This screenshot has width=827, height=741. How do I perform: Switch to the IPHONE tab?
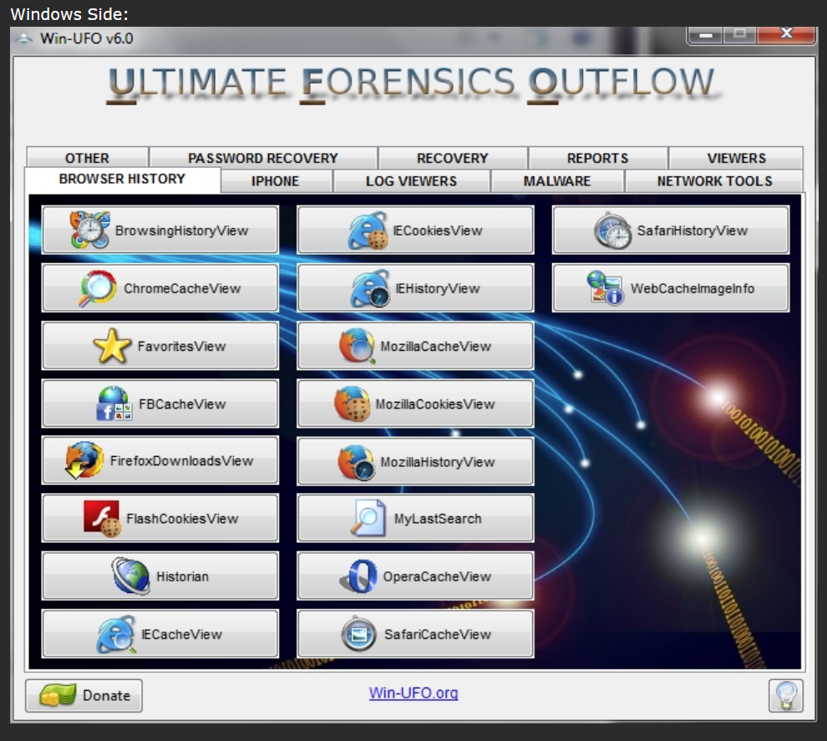tap(276, 181)
